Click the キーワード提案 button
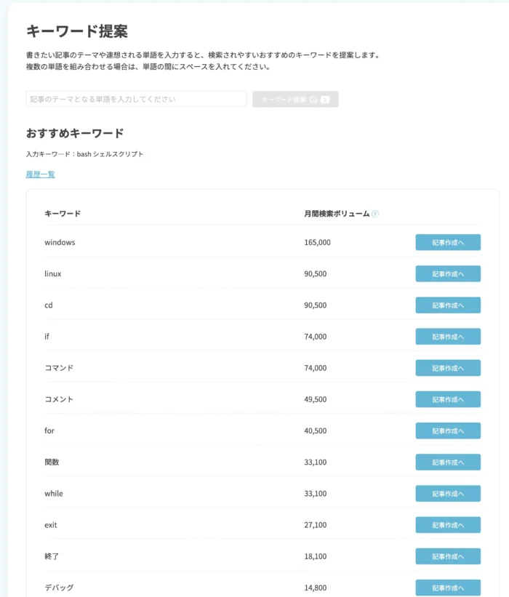 (295, 99)
